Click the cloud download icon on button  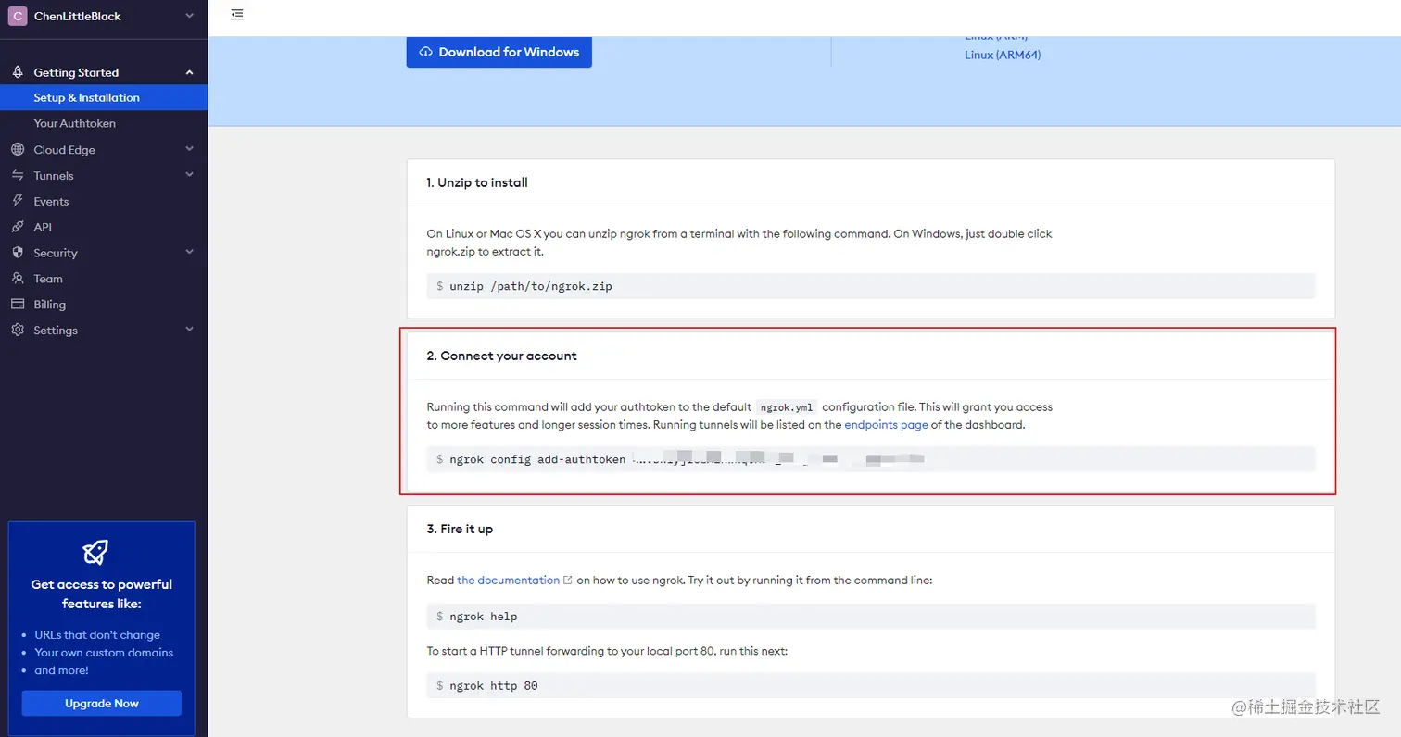[x=426, y=52]
